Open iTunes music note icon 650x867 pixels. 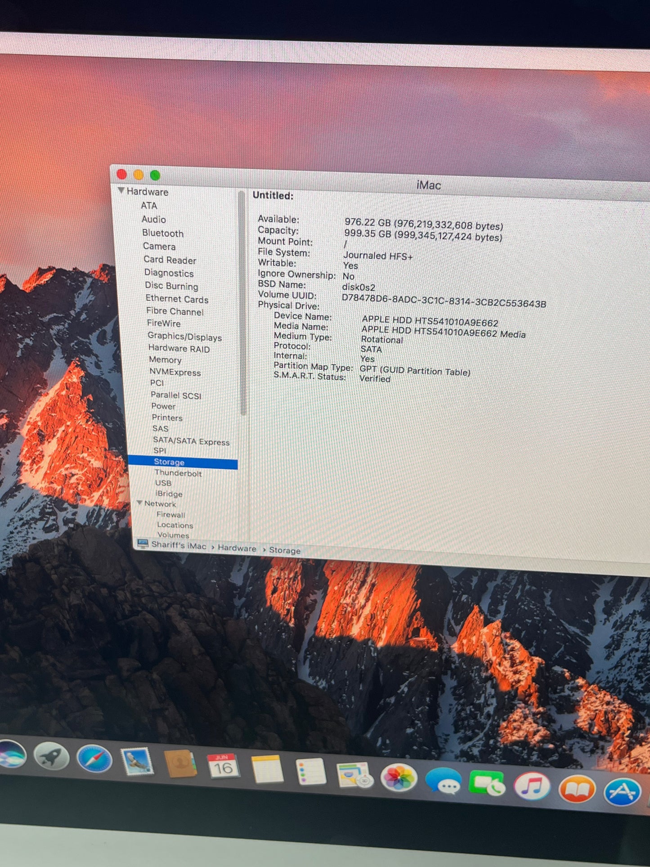pos(532,787)
